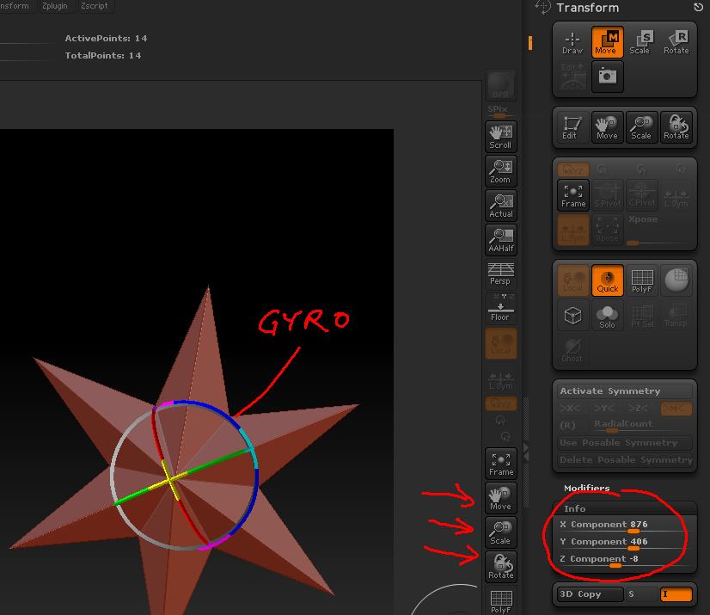
Task: Click the Move hand icon on the right shelf
Action: pyautogui.click(x=501, y=498)
